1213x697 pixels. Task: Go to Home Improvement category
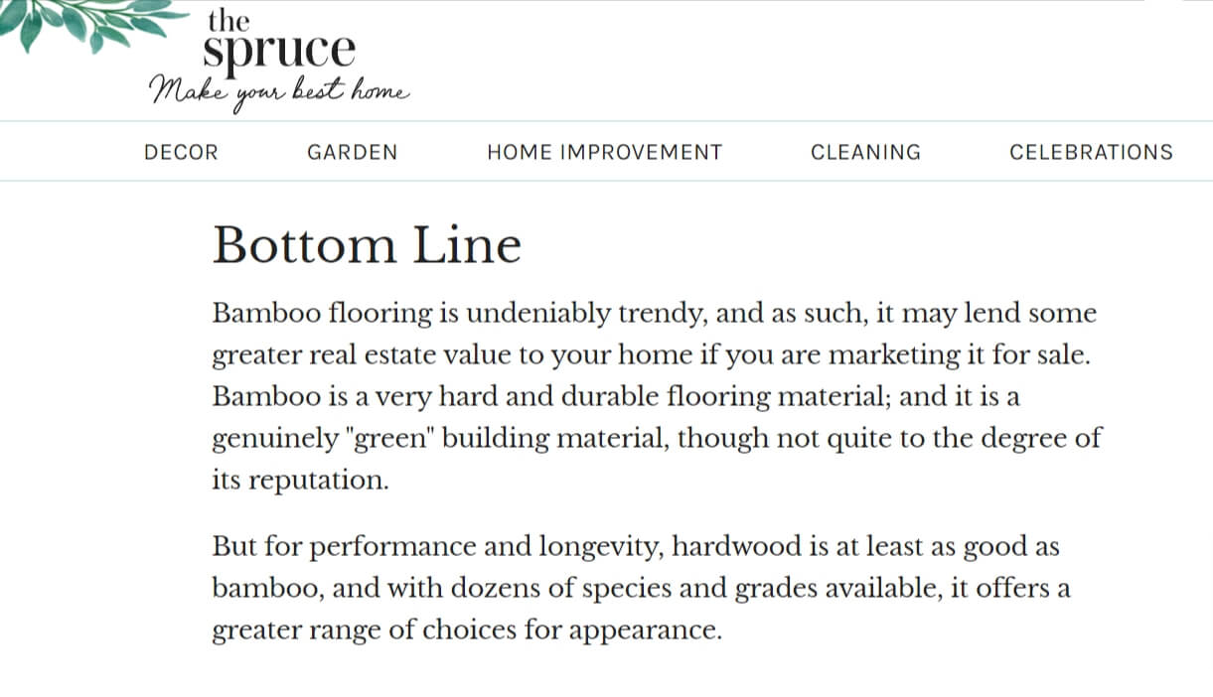point(604,152)
